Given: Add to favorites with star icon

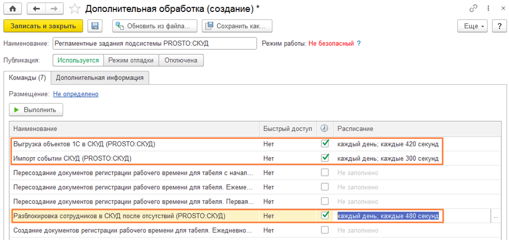Looking at the screenshot, I should click(x=75, y=9).
